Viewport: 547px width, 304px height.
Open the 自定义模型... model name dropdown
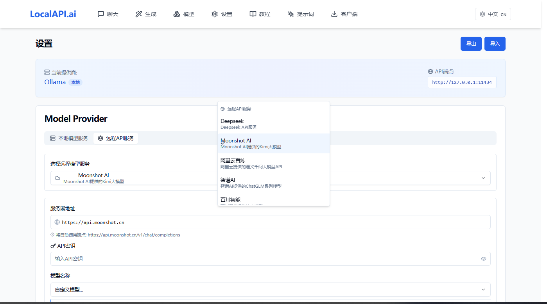pos(271,290)
